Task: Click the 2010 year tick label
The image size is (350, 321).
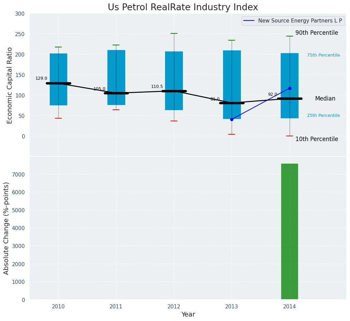Action: (x=58, y=307)
